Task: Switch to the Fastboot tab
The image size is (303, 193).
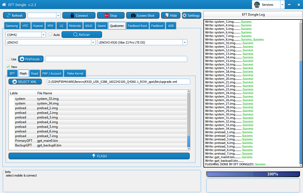Action: 157,25
